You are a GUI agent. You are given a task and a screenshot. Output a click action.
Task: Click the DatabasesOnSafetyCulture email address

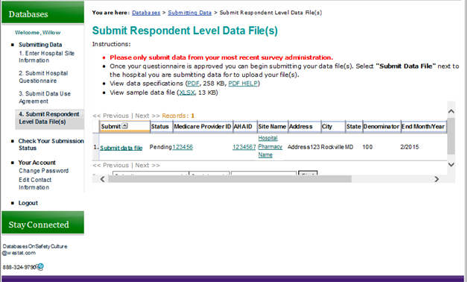tap(35, 249)
